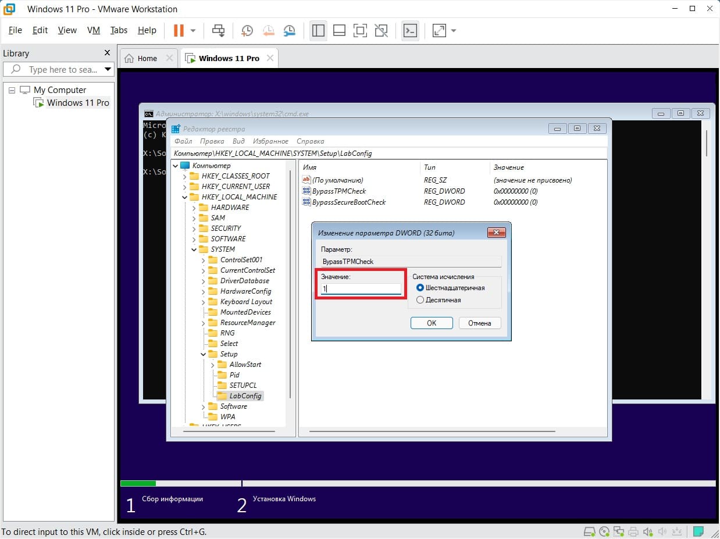
Task: Collapse the SYSTEM key
Action: click(194, 249)
